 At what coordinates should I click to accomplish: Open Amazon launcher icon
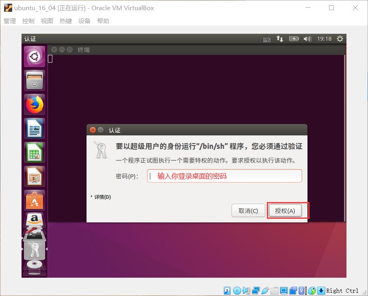tap(35, 220)
